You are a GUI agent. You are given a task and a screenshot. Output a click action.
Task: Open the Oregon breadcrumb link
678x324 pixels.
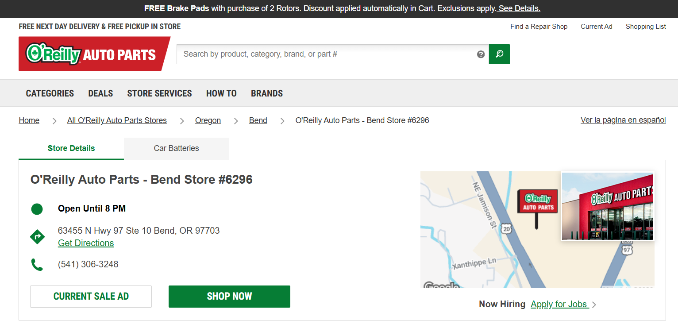pos(208,120)
